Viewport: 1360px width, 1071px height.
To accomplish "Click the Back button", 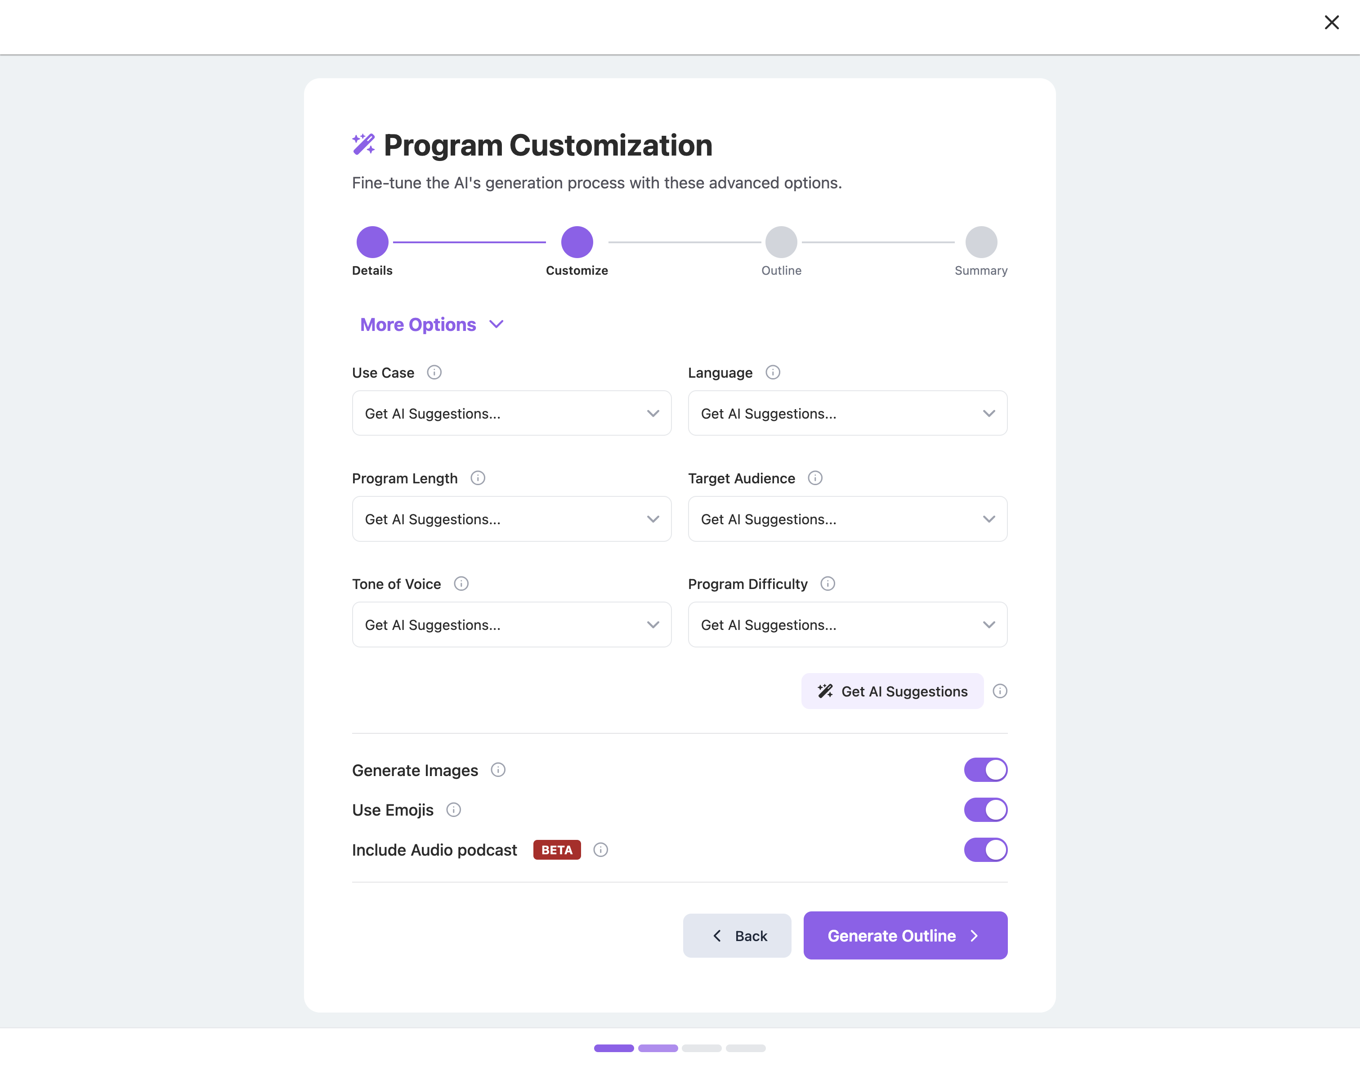I will pos(737,936).
